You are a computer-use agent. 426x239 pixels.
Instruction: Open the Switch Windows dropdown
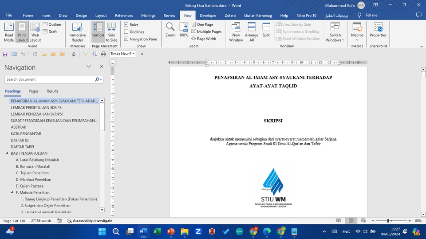point(335,32)
